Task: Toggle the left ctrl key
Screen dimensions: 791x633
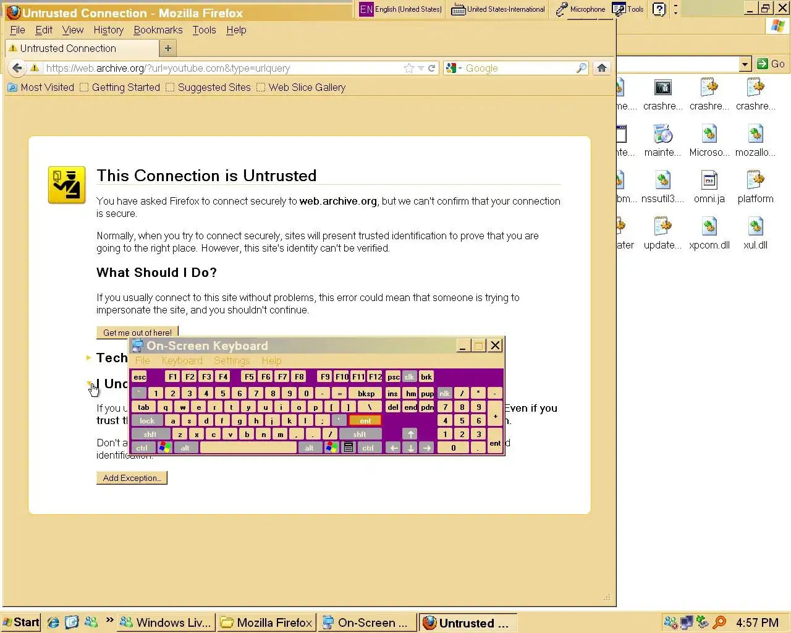Action: [142, 448]
